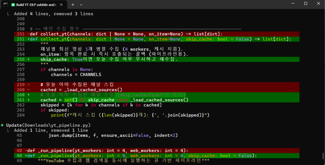Click the removed line 251 collect_yt definition

click(127, 34)
